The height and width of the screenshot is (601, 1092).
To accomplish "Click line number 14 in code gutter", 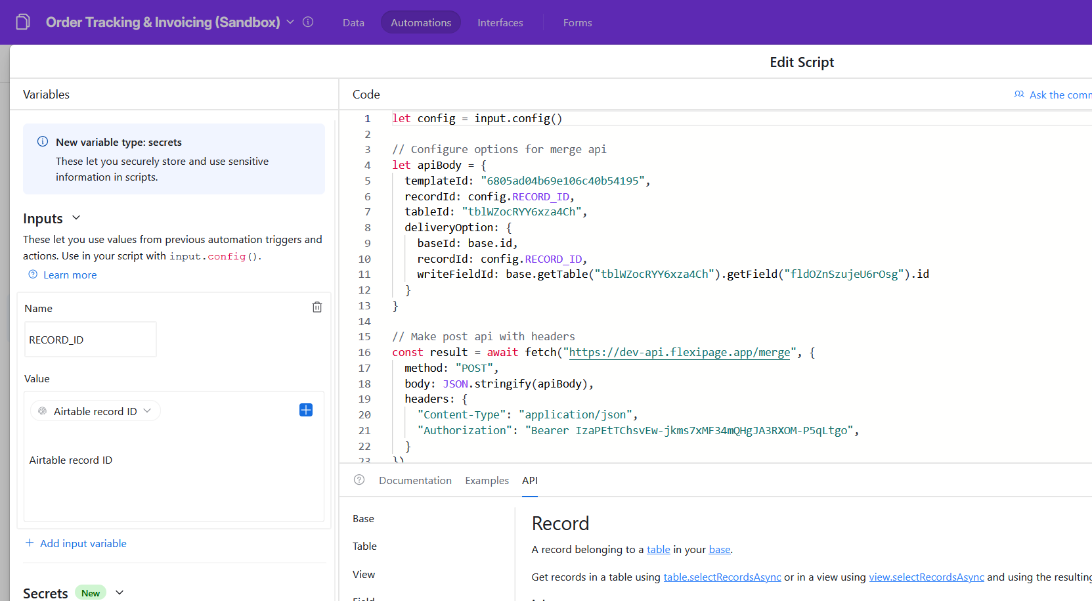I will [364, 321].
